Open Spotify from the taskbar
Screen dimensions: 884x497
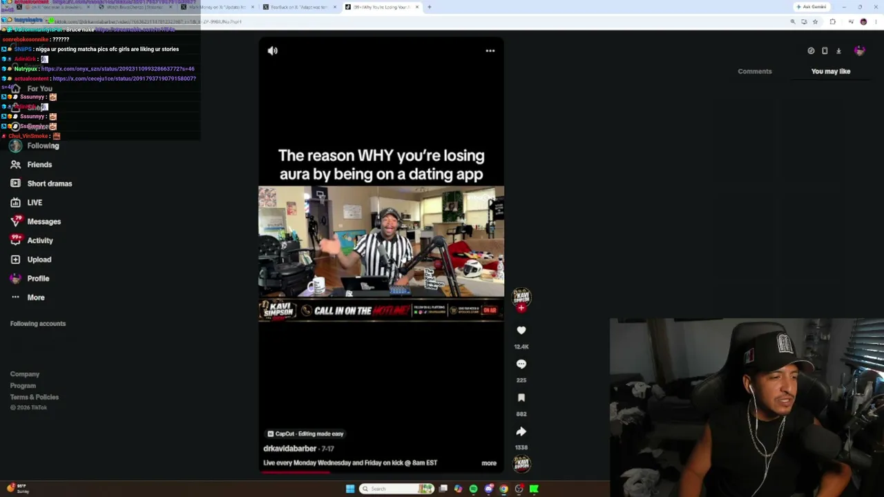click(473, 489)
